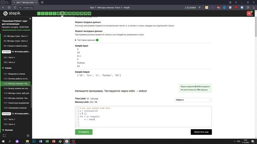
Task: Click 'Запустить код' run button
Action: point(201,132)
